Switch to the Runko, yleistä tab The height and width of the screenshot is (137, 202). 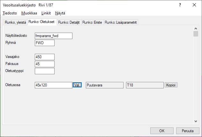[x=15, y=22]
